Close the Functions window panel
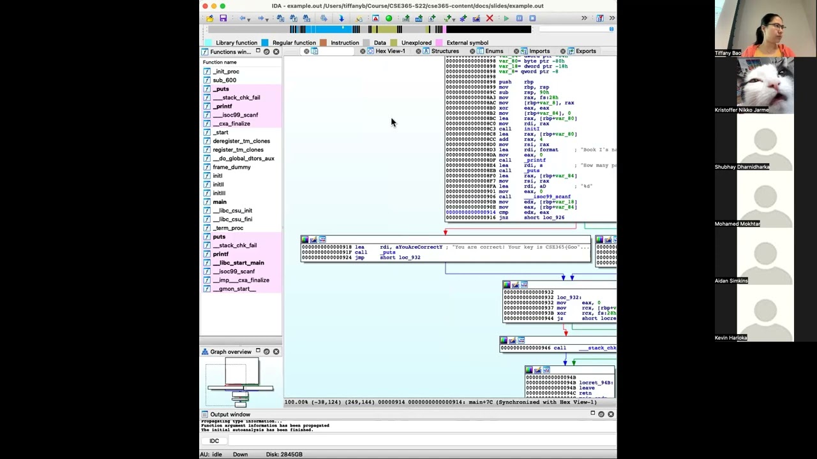The width and height of the screenshot is (817, 459). 276,52
